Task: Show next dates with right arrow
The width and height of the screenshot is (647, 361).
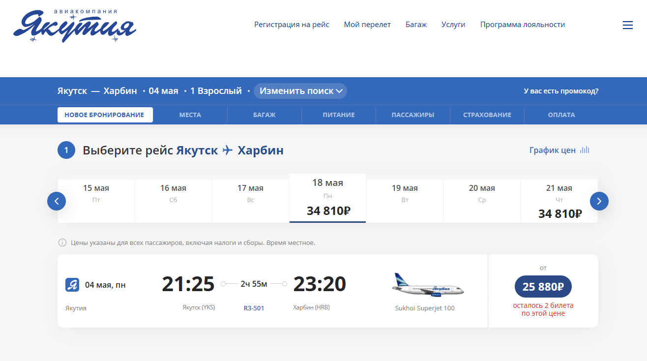Action: [599, 201]
